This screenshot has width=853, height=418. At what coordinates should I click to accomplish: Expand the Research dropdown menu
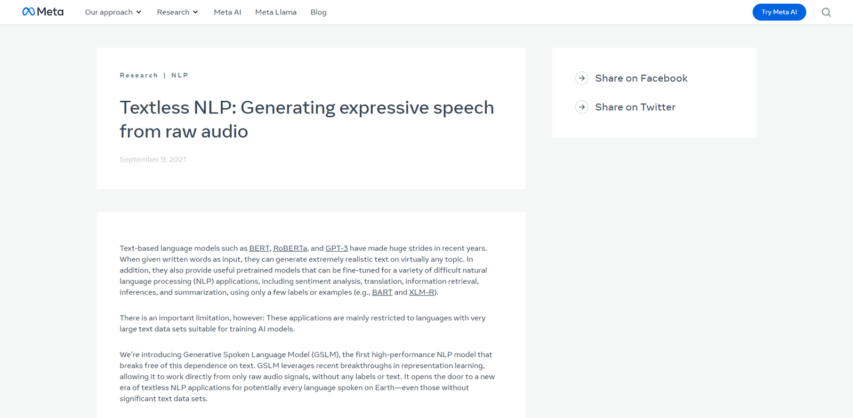tap(178, 12)
